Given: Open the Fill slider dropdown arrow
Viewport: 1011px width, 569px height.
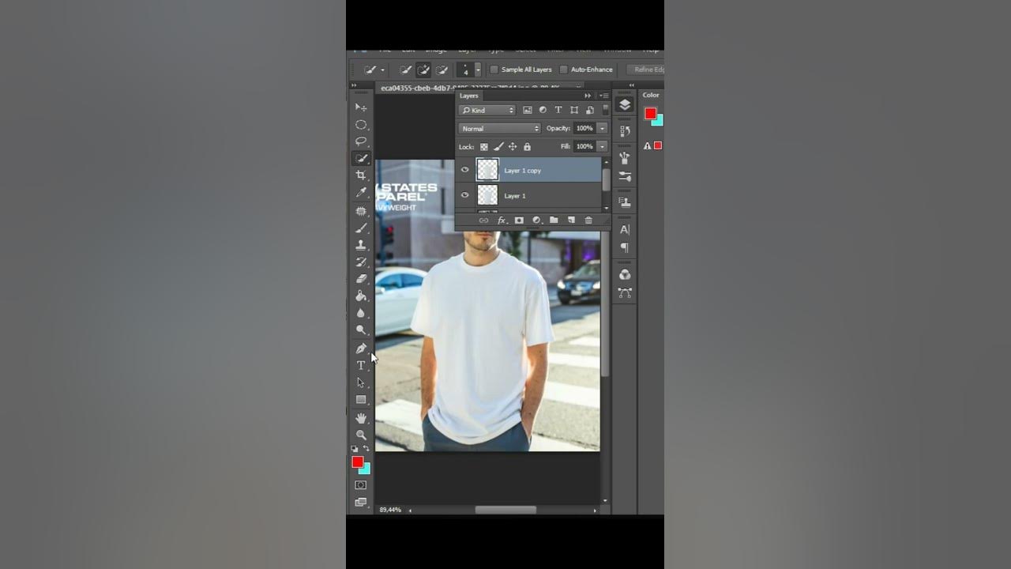Looking at the screenshot, I should tap(602, 147).
